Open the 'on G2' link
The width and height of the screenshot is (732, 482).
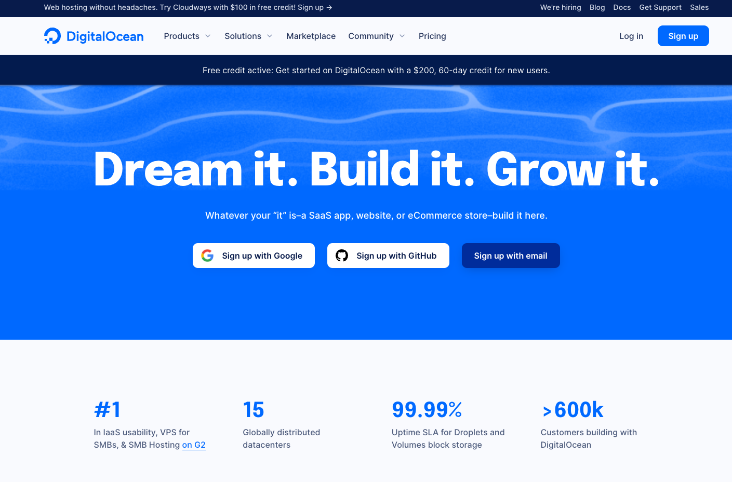pos(194,445)
